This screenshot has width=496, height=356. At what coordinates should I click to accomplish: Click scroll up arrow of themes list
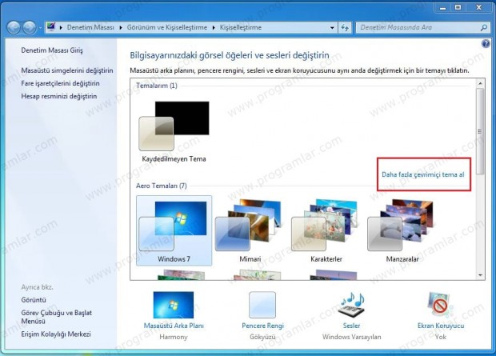coord(480,83)
